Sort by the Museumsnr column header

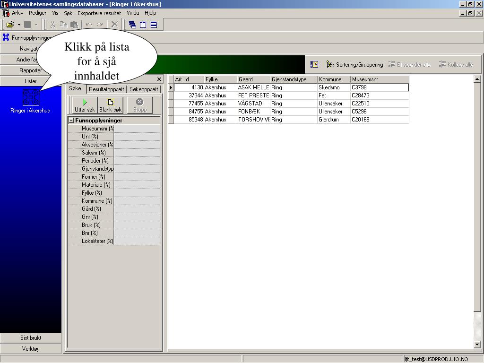tap(380, 79)
